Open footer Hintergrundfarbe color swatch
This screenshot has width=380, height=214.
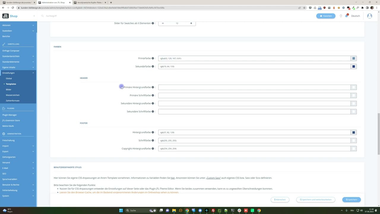pos(354,132)
